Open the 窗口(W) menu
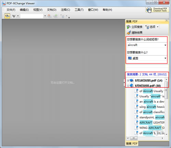171x148 pixels. 93,10
